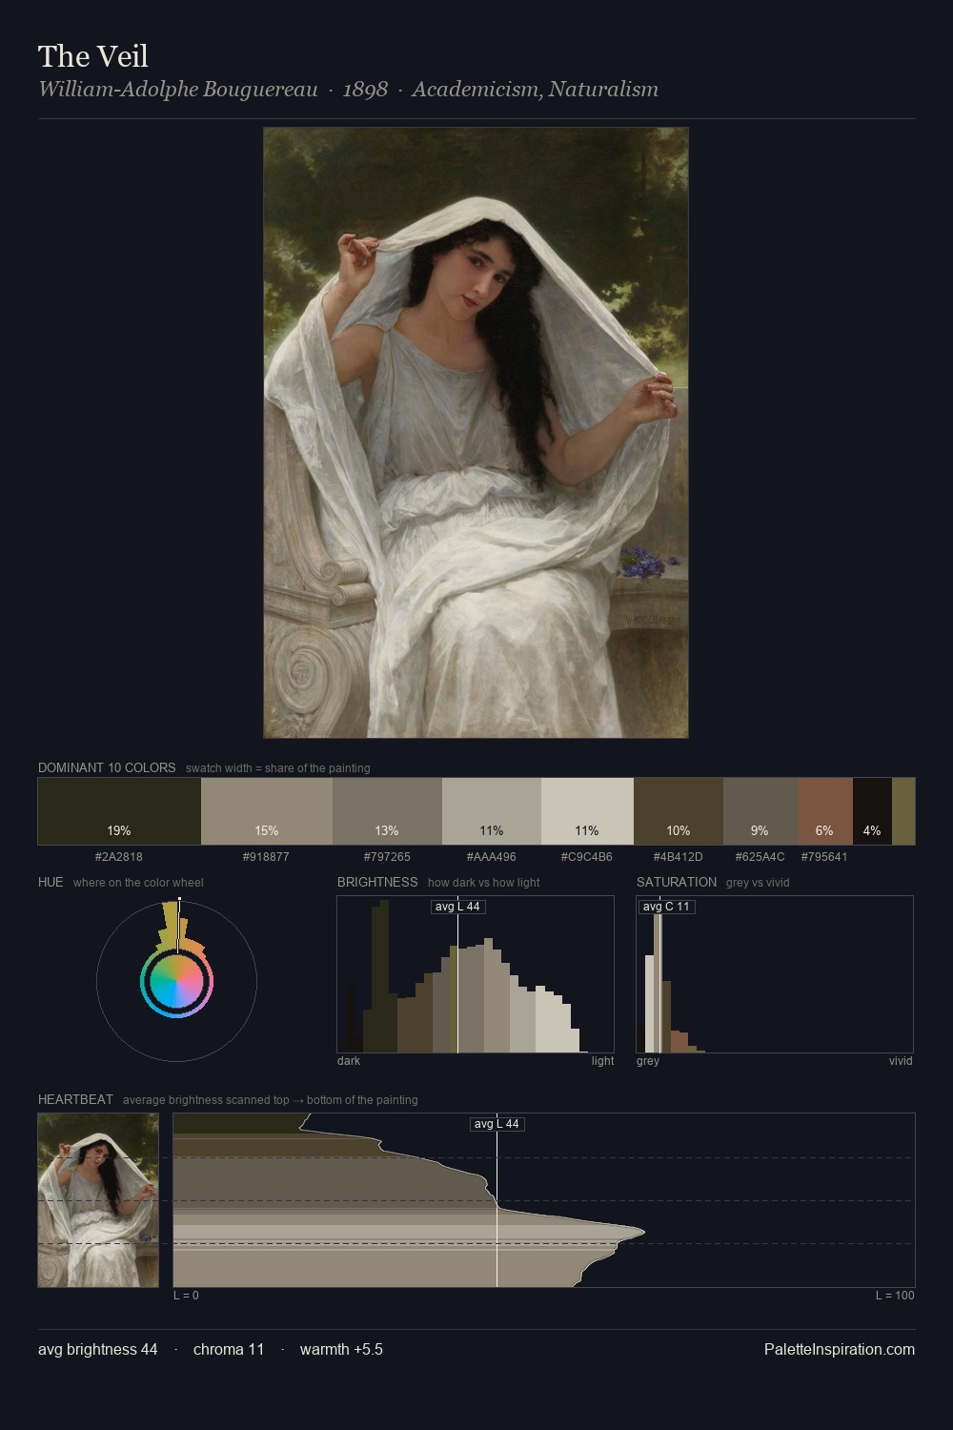Click the 'HEARTBEAT' section heading
This screenshot has height=1430, width=953.
[75, 1099]
